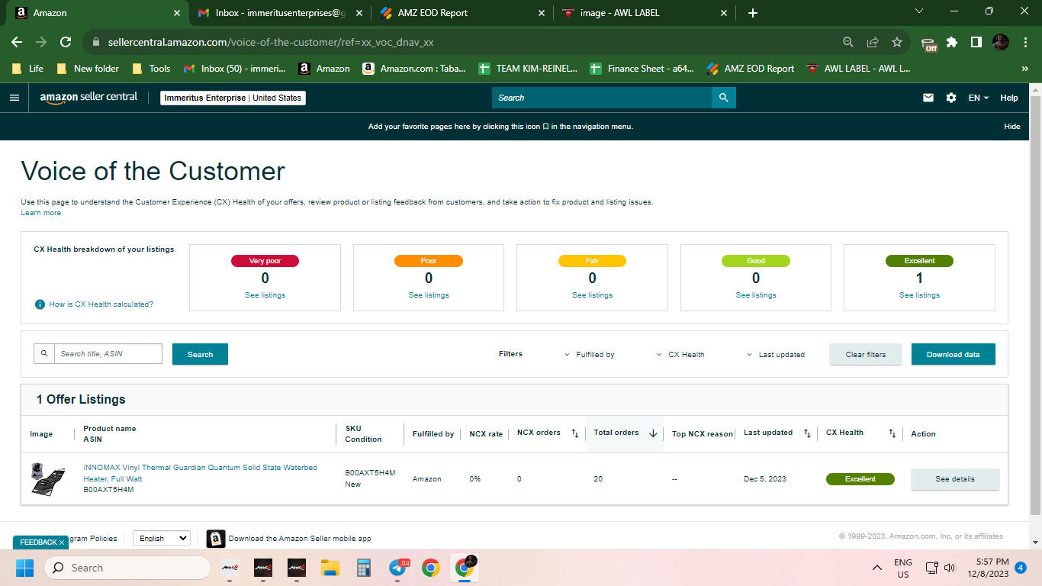Screen dimensions: 1042x586
Task: Click the magnifier search button in header
Action: click(x=723, y=98)
